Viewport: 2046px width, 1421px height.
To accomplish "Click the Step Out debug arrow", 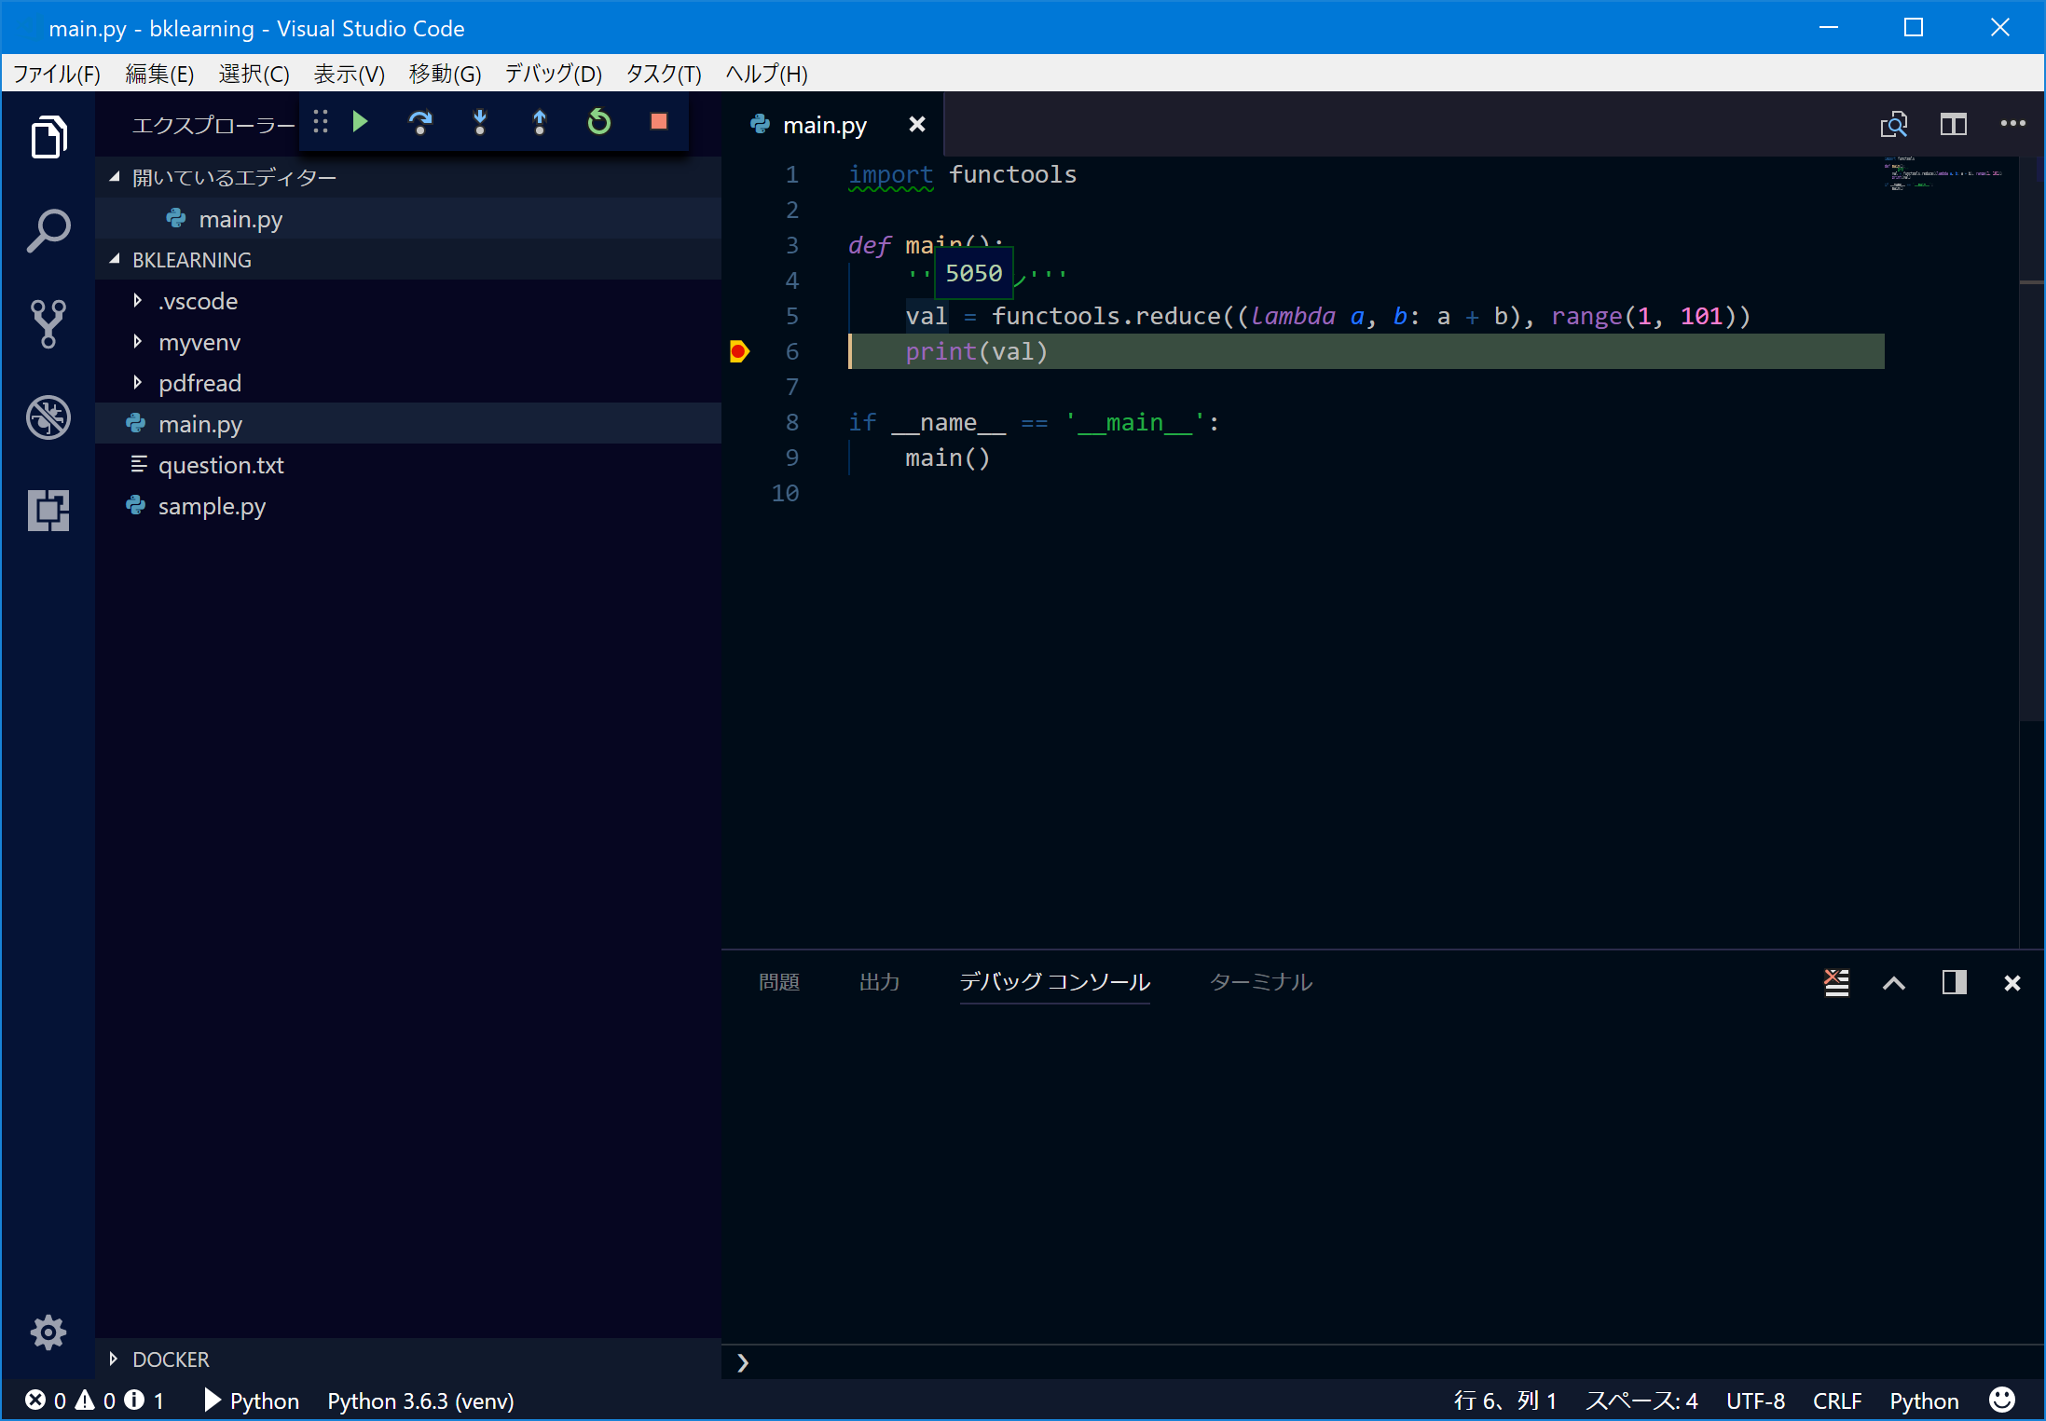I will [540, 122].
